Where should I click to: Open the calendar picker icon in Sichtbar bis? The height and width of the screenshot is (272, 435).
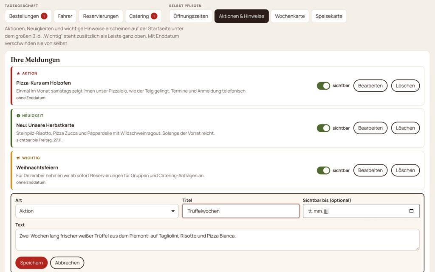point(411,211)
